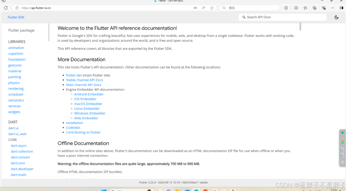
Task: Click the site info lock icon
Action: click(17, 8)
